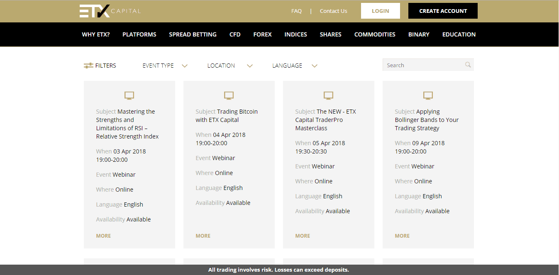Click More on the RSI webinar card

pyautogui.click(x=103, y=236)
